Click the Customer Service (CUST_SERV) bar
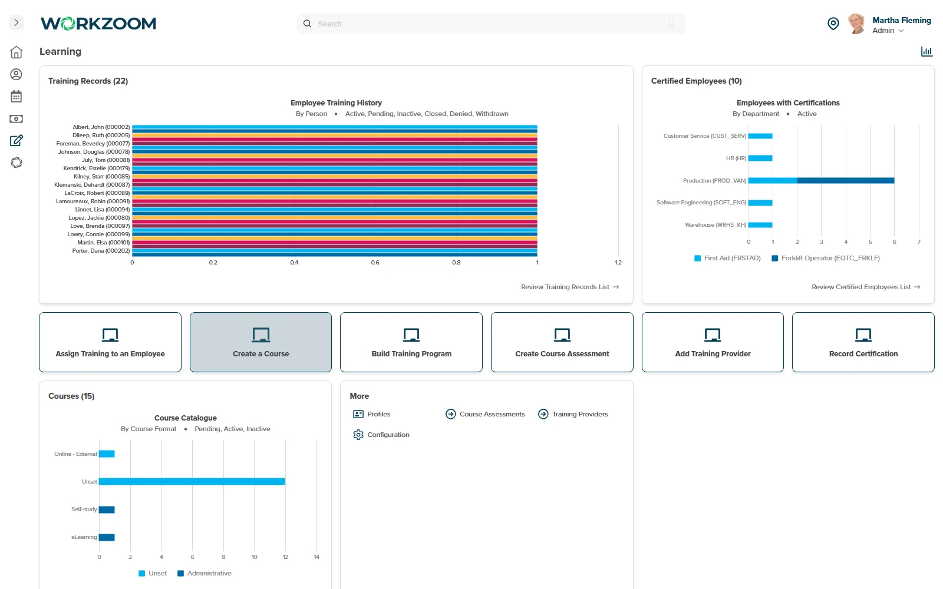 [x=760, y=136]
